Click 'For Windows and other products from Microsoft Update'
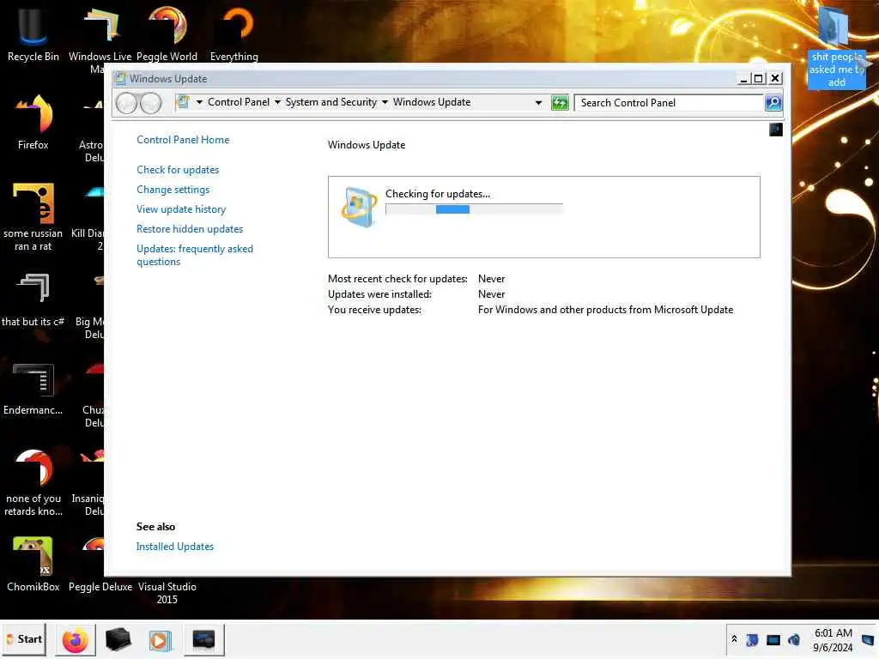Image resolution: width=879 pixels, height=659 pixels. [x=605, y=309]
